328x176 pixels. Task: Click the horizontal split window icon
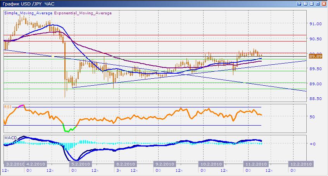311,3
